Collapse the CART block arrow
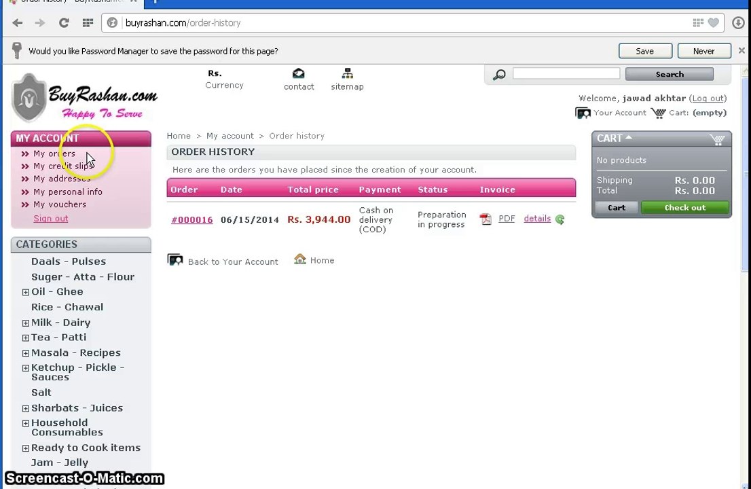Viewport: 751px width, 489px height. coord(629,137)
